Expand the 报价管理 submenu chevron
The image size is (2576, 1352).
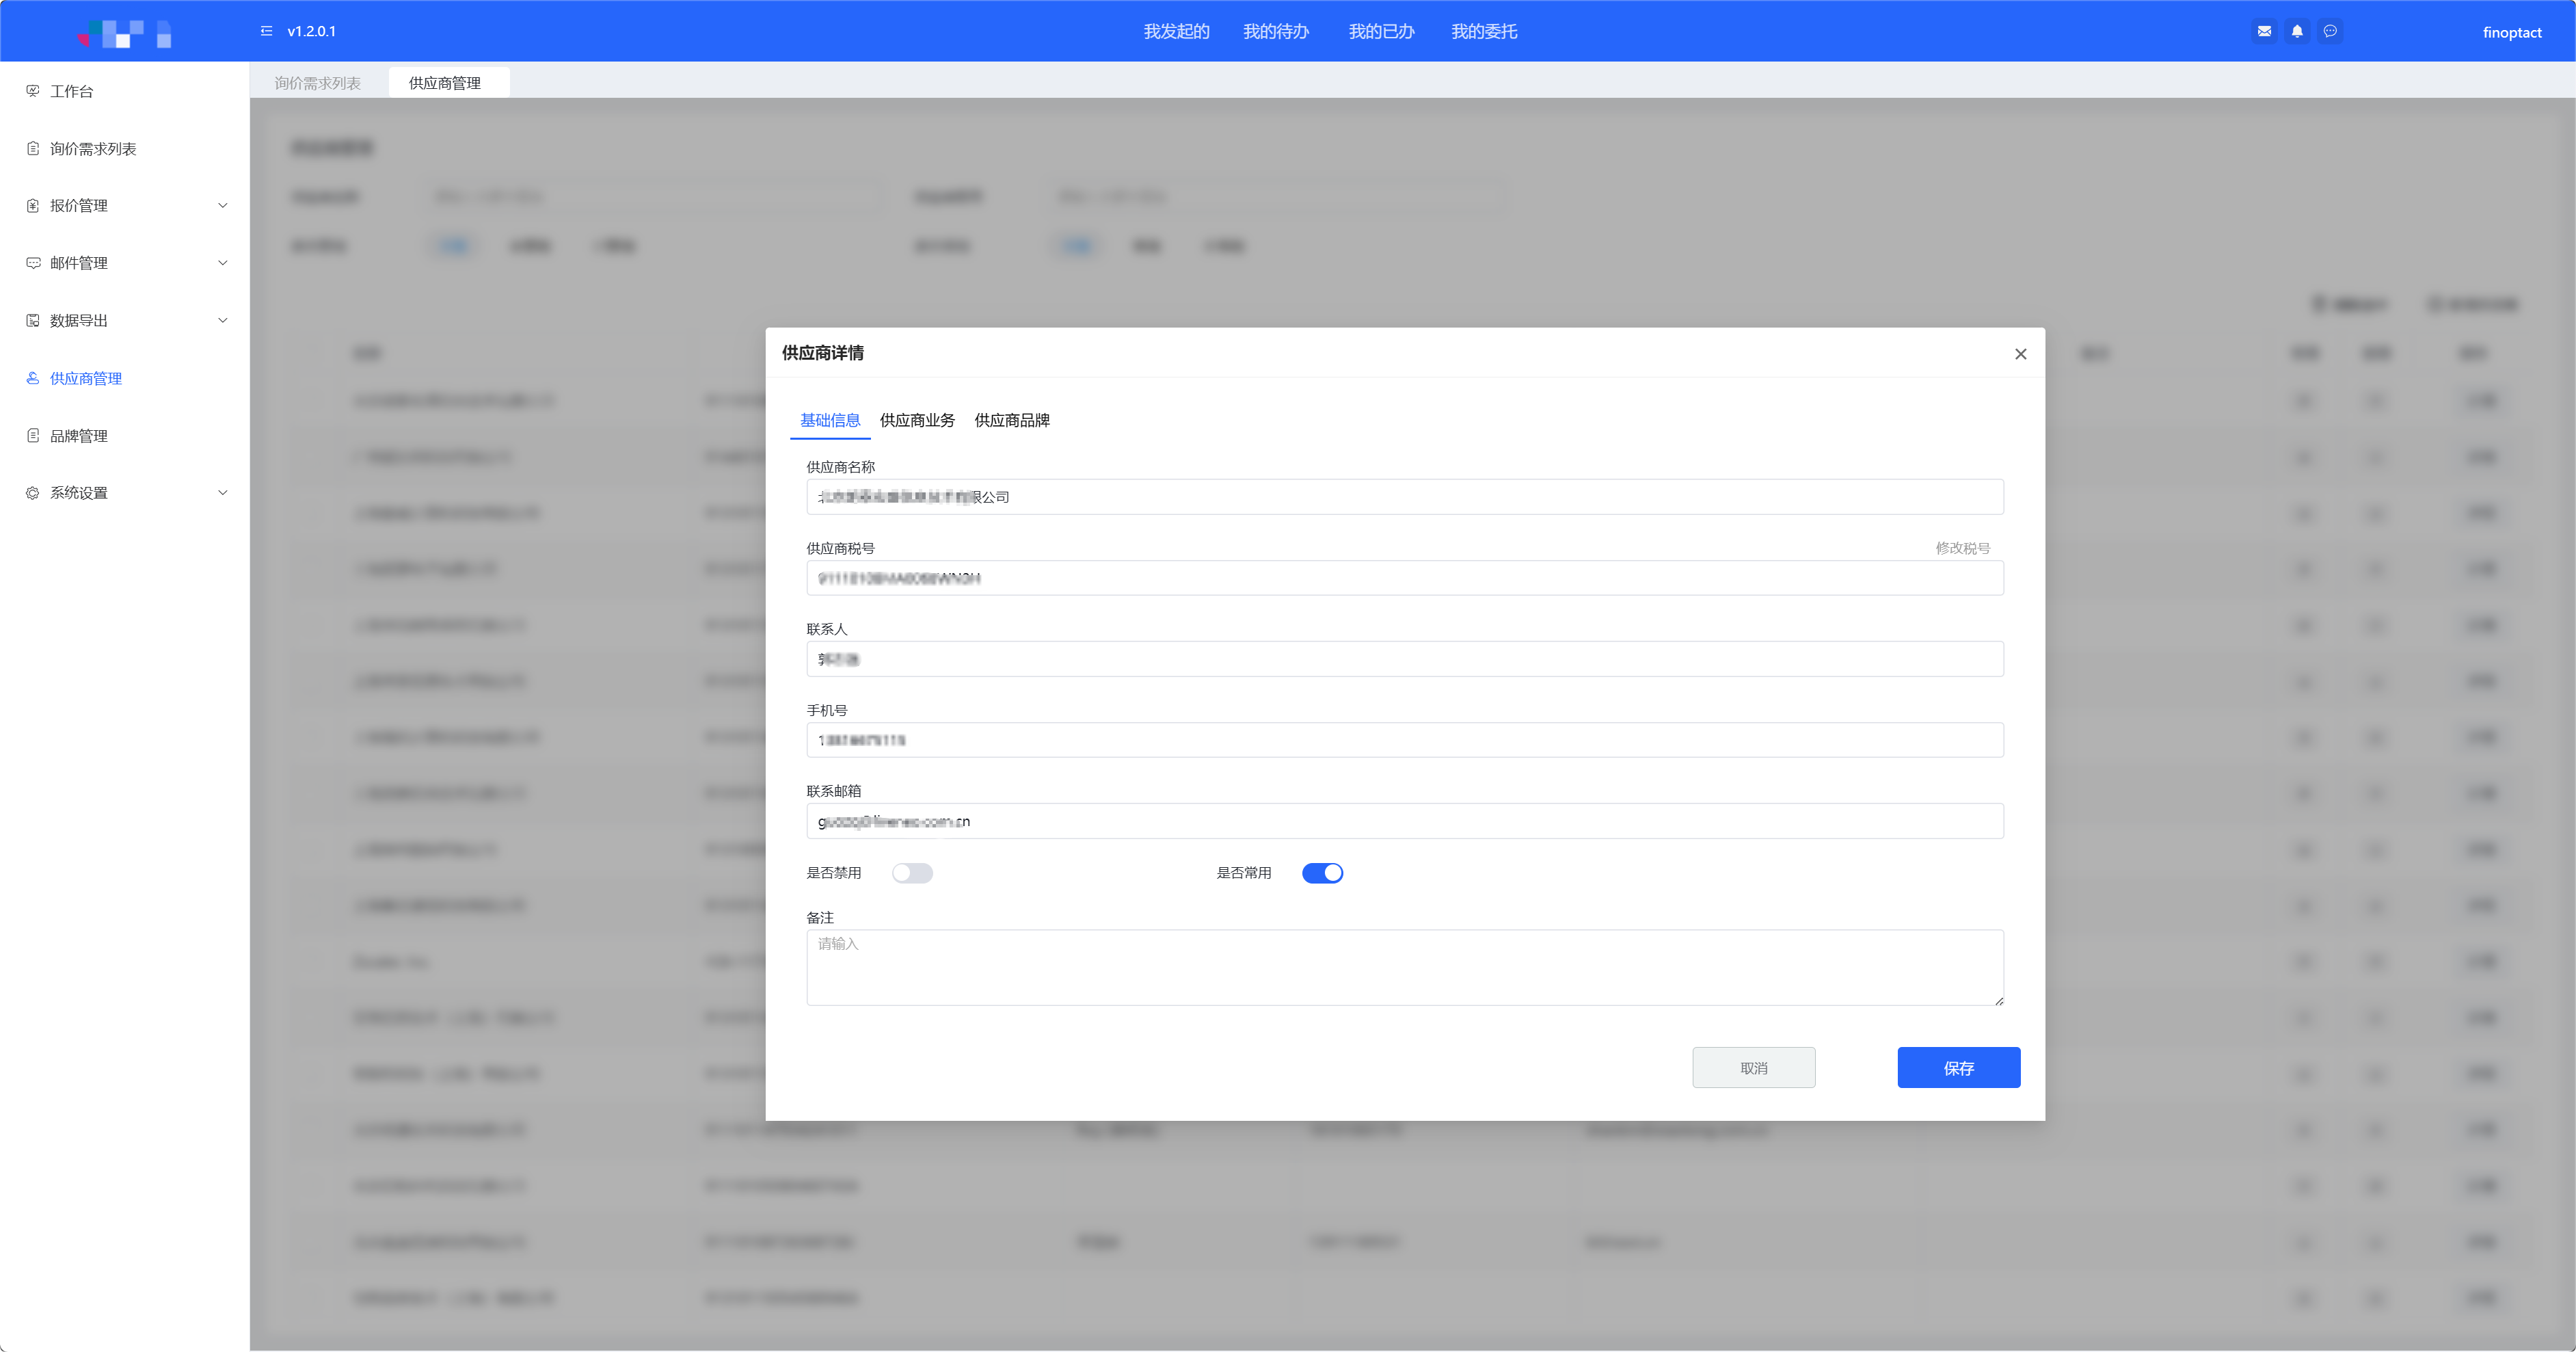pos(223,206)
